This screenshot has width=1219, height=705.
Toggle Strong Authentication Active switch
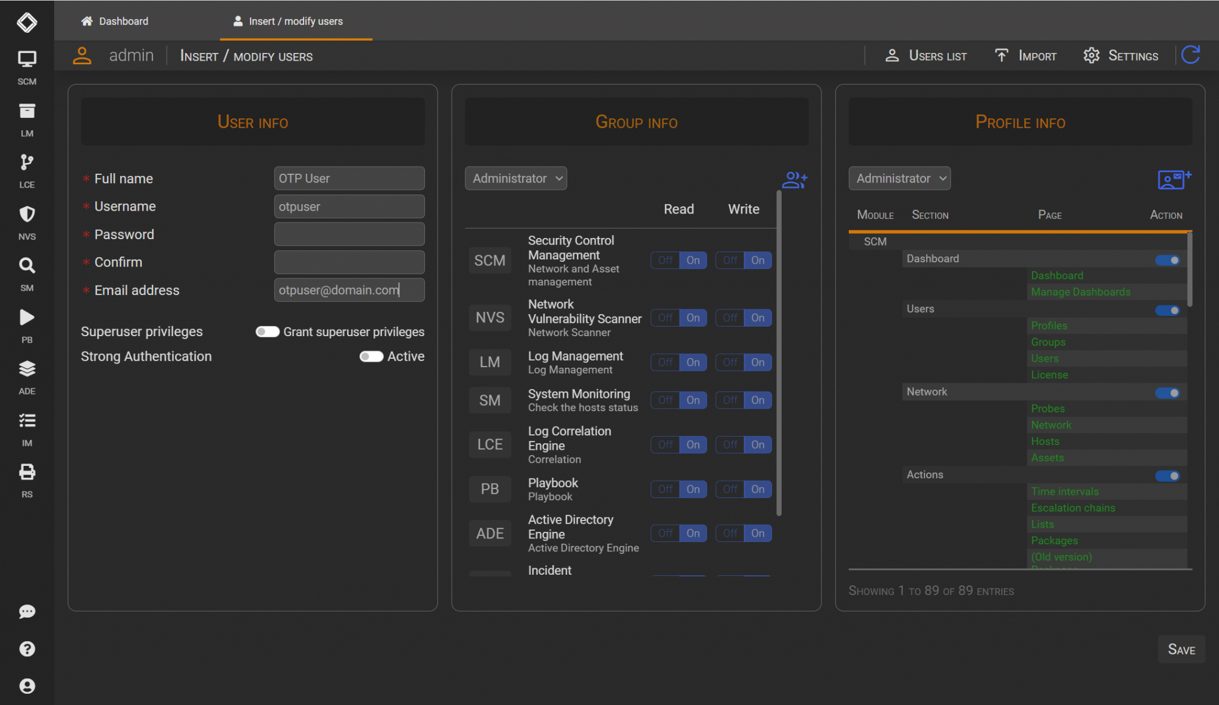(371, 356)
